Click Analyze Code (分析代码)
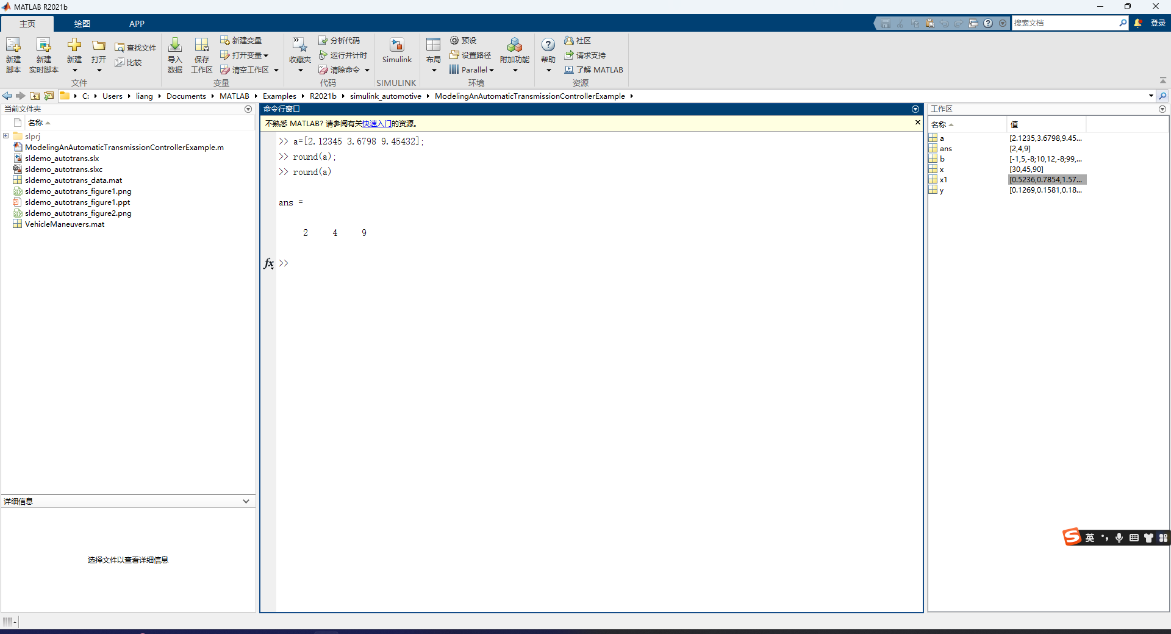 (x=339, y=40)
